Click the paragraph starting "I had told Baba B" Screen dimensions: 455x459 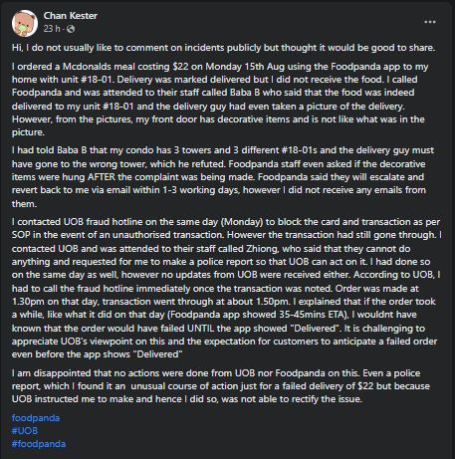[223, 177]
